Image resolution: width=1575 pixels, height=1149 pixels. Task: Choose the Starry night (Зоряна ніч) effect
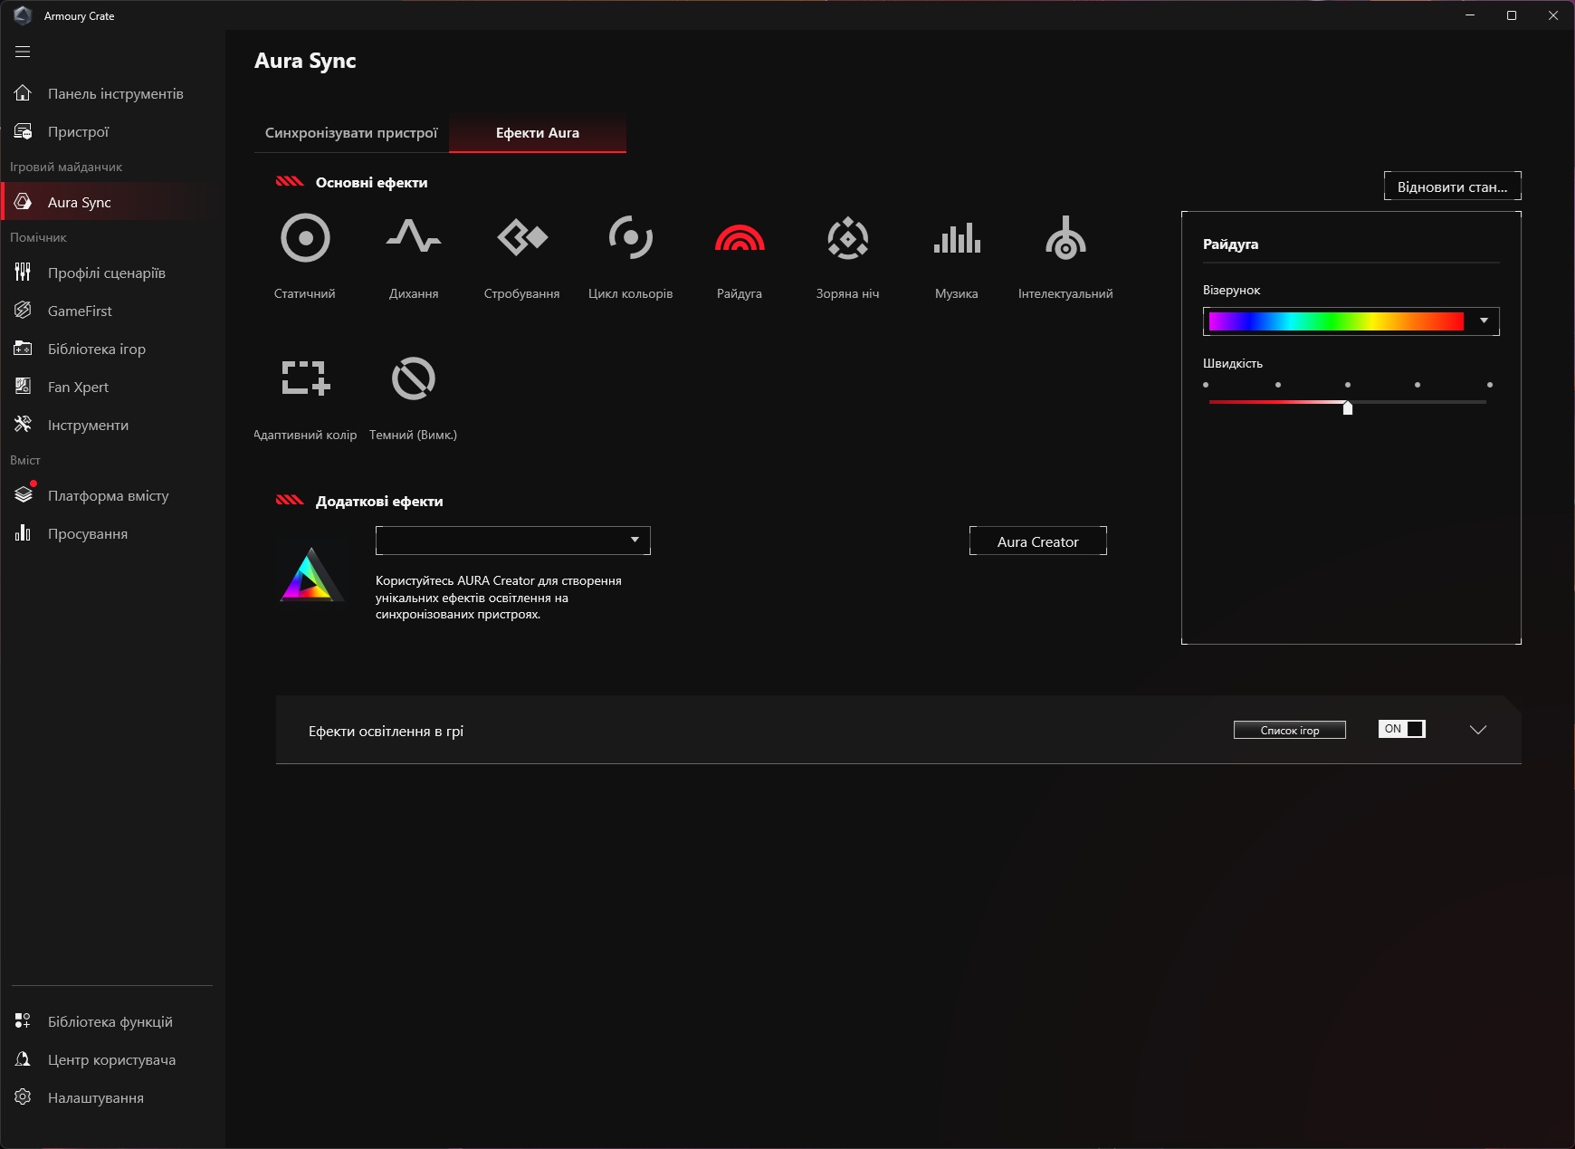[x=848, y=238]
